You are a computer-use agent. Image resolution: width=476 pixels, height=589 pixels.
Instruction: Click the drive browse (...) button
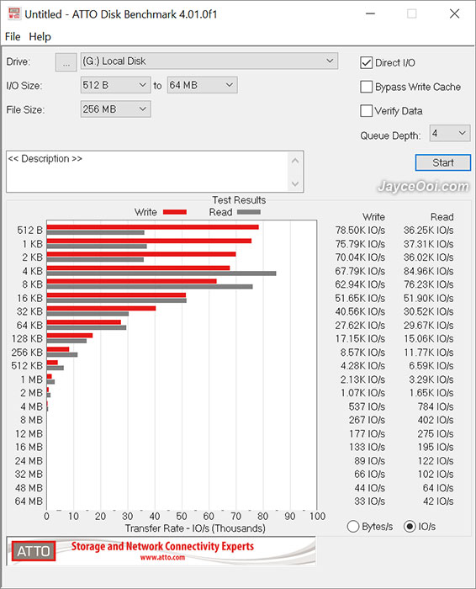66,62
